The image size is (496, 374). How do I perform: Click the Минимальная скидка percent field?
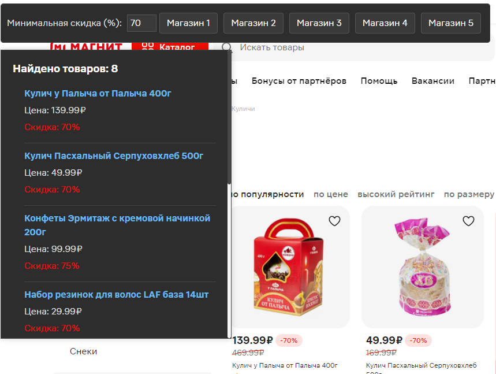(141, 23)
